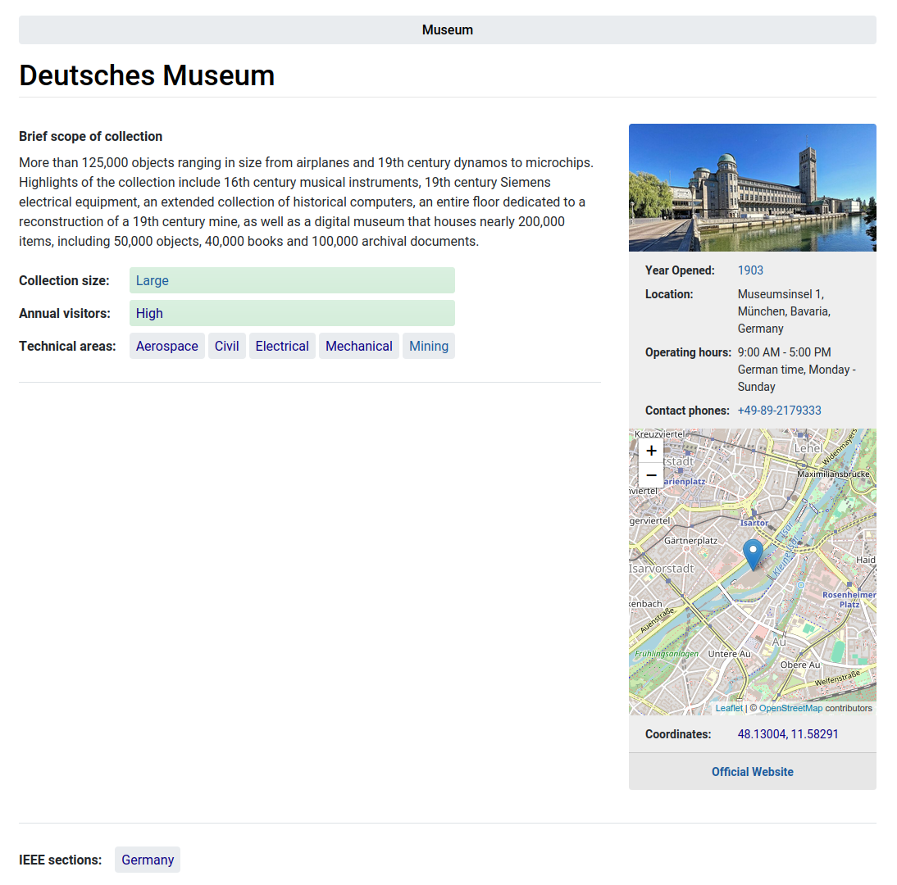Open the Electrical technical area tag

tap(282, 346)
